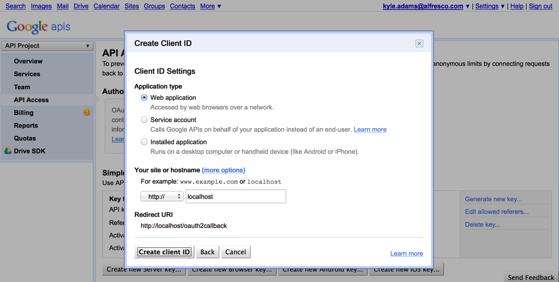
Task: Click the Help link
Action: click(x=517, y=6)
